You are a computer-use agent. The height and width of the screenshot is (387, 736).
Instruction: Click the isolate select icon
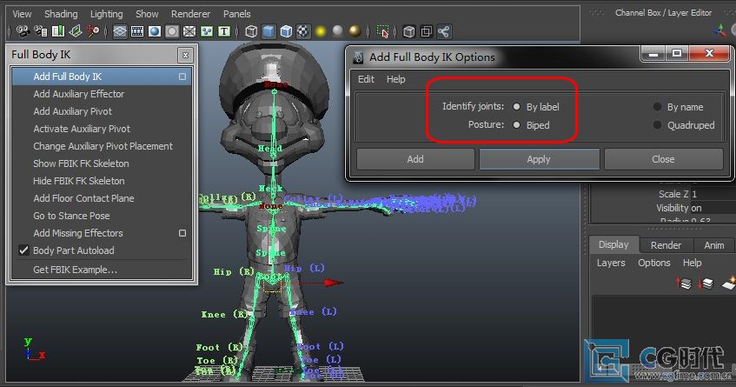click(382, 31)
